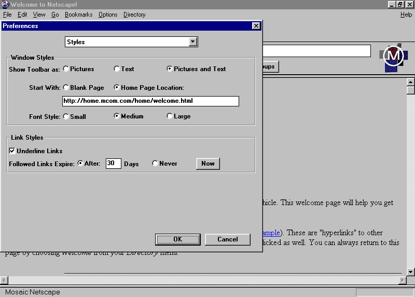Click the partially hidden newsgroups directory button
This screenshot has height=297, width=415.
(270, 66)
